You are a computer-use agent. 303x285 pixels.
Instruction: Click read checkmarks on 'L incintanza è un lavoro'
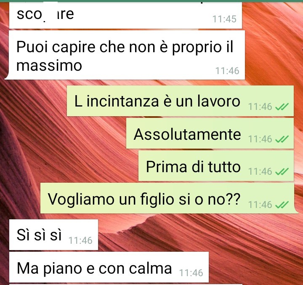[282, 107]
